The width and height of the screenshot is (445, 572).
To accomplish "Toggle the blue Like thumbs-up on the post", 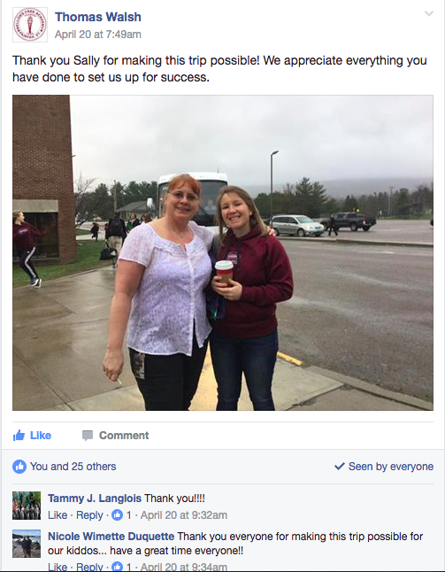I will click(32, 436).
